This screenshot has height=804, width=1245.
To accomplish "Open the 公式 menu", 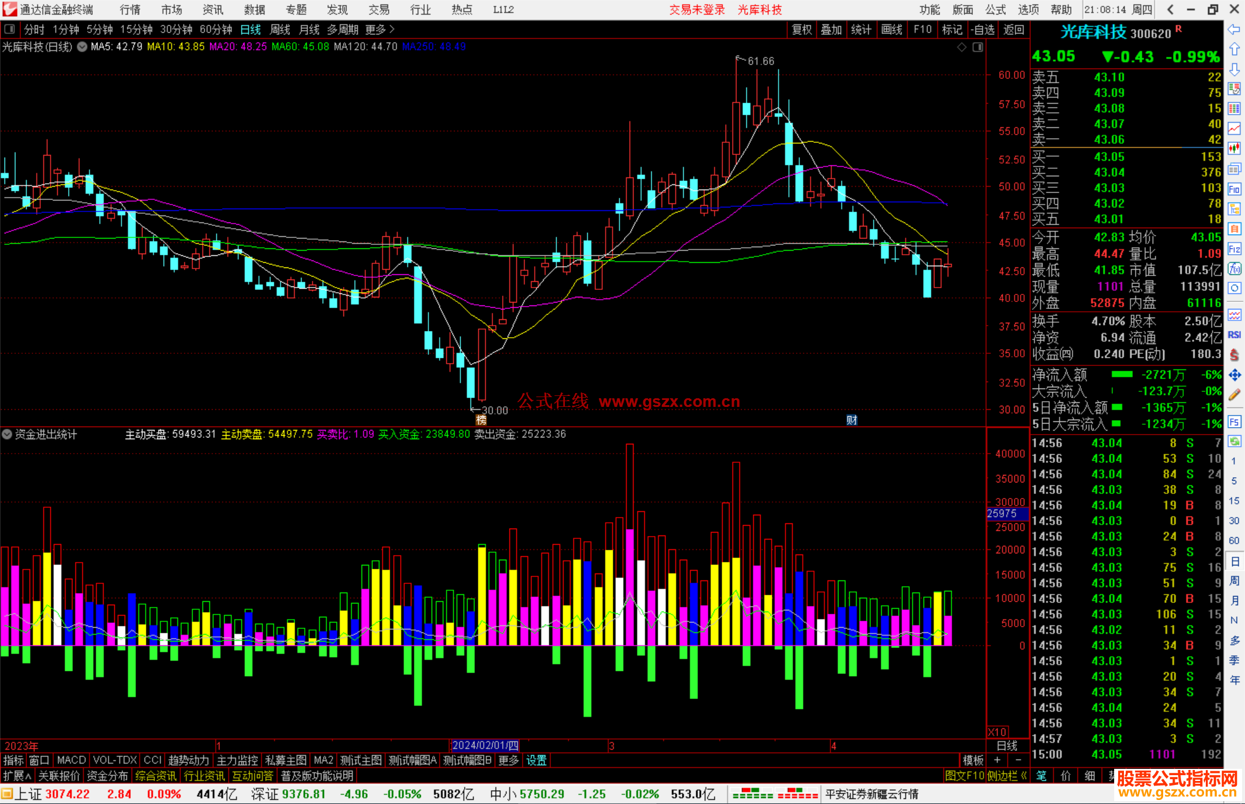I will [995, 9].
